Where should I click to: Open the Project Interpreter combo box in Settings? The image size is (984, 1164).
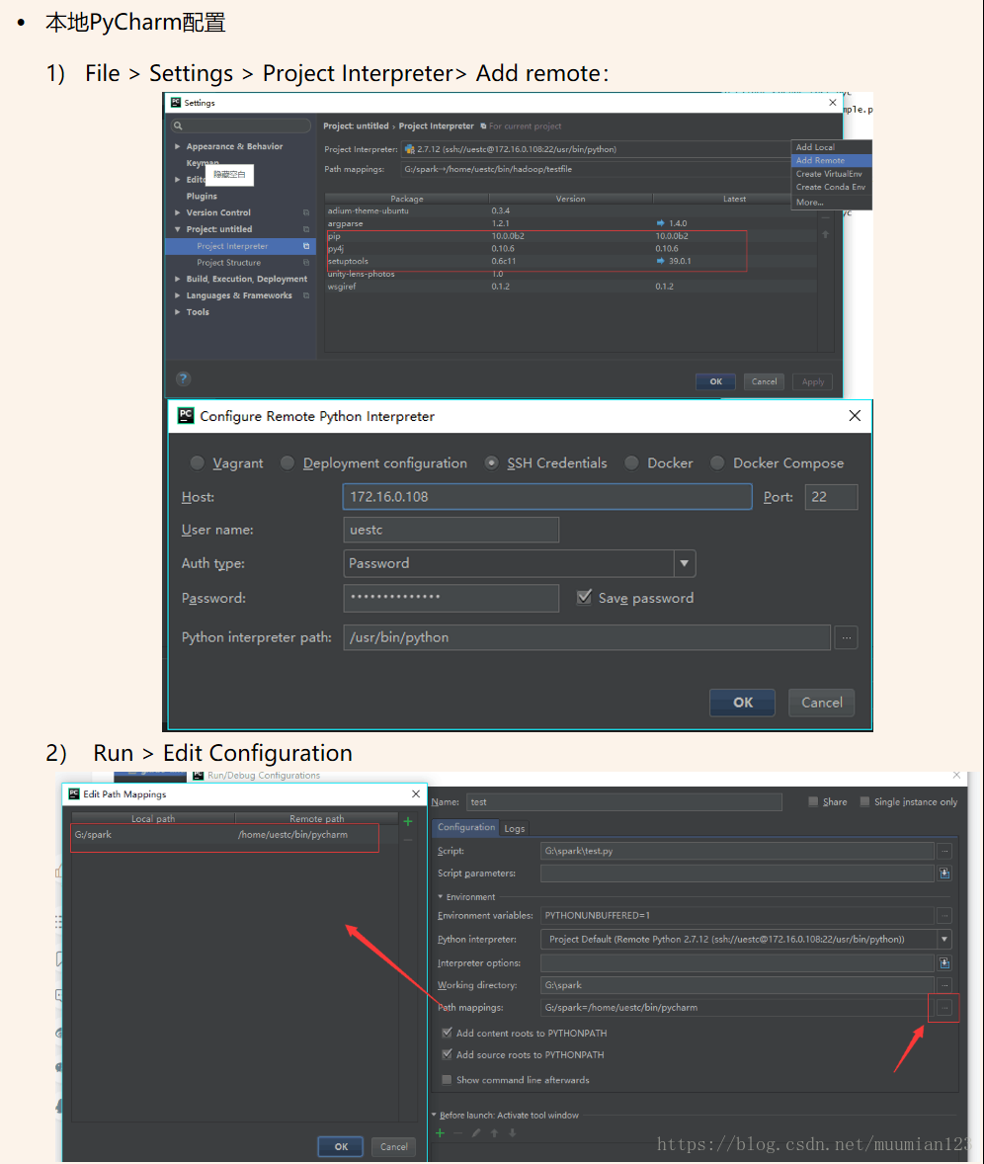click(596, 149)
